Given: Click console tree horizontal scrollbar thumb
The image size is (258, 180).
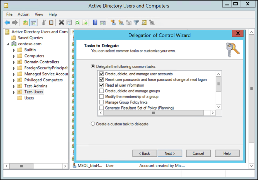Looking at the screenshot, I should [21, 166].
